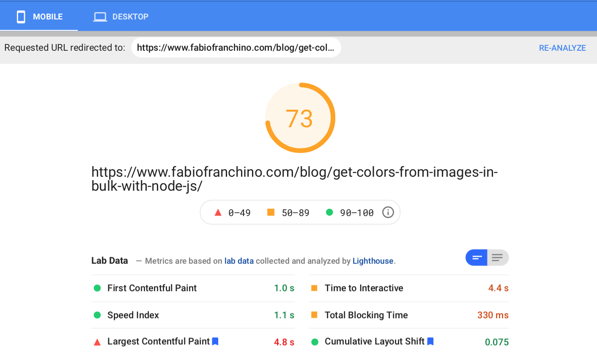Click the red triangle beside Largest Contentful Paint
The image size is (597, 356).
click(x=97, y=342)
